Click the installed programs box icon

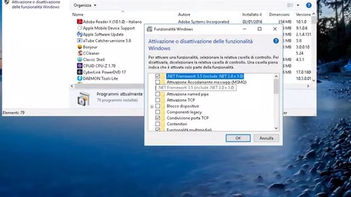click(x=83, y=99)
